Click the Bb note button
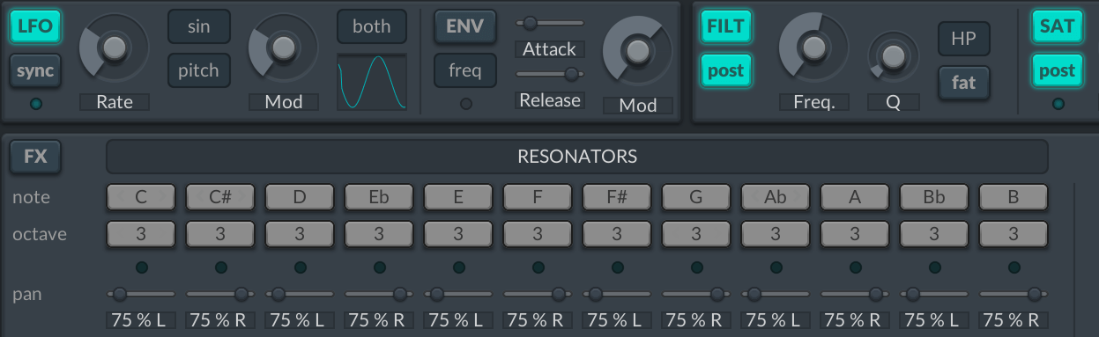The height and width of the screenshot is (337, 1099). point(934,198)
